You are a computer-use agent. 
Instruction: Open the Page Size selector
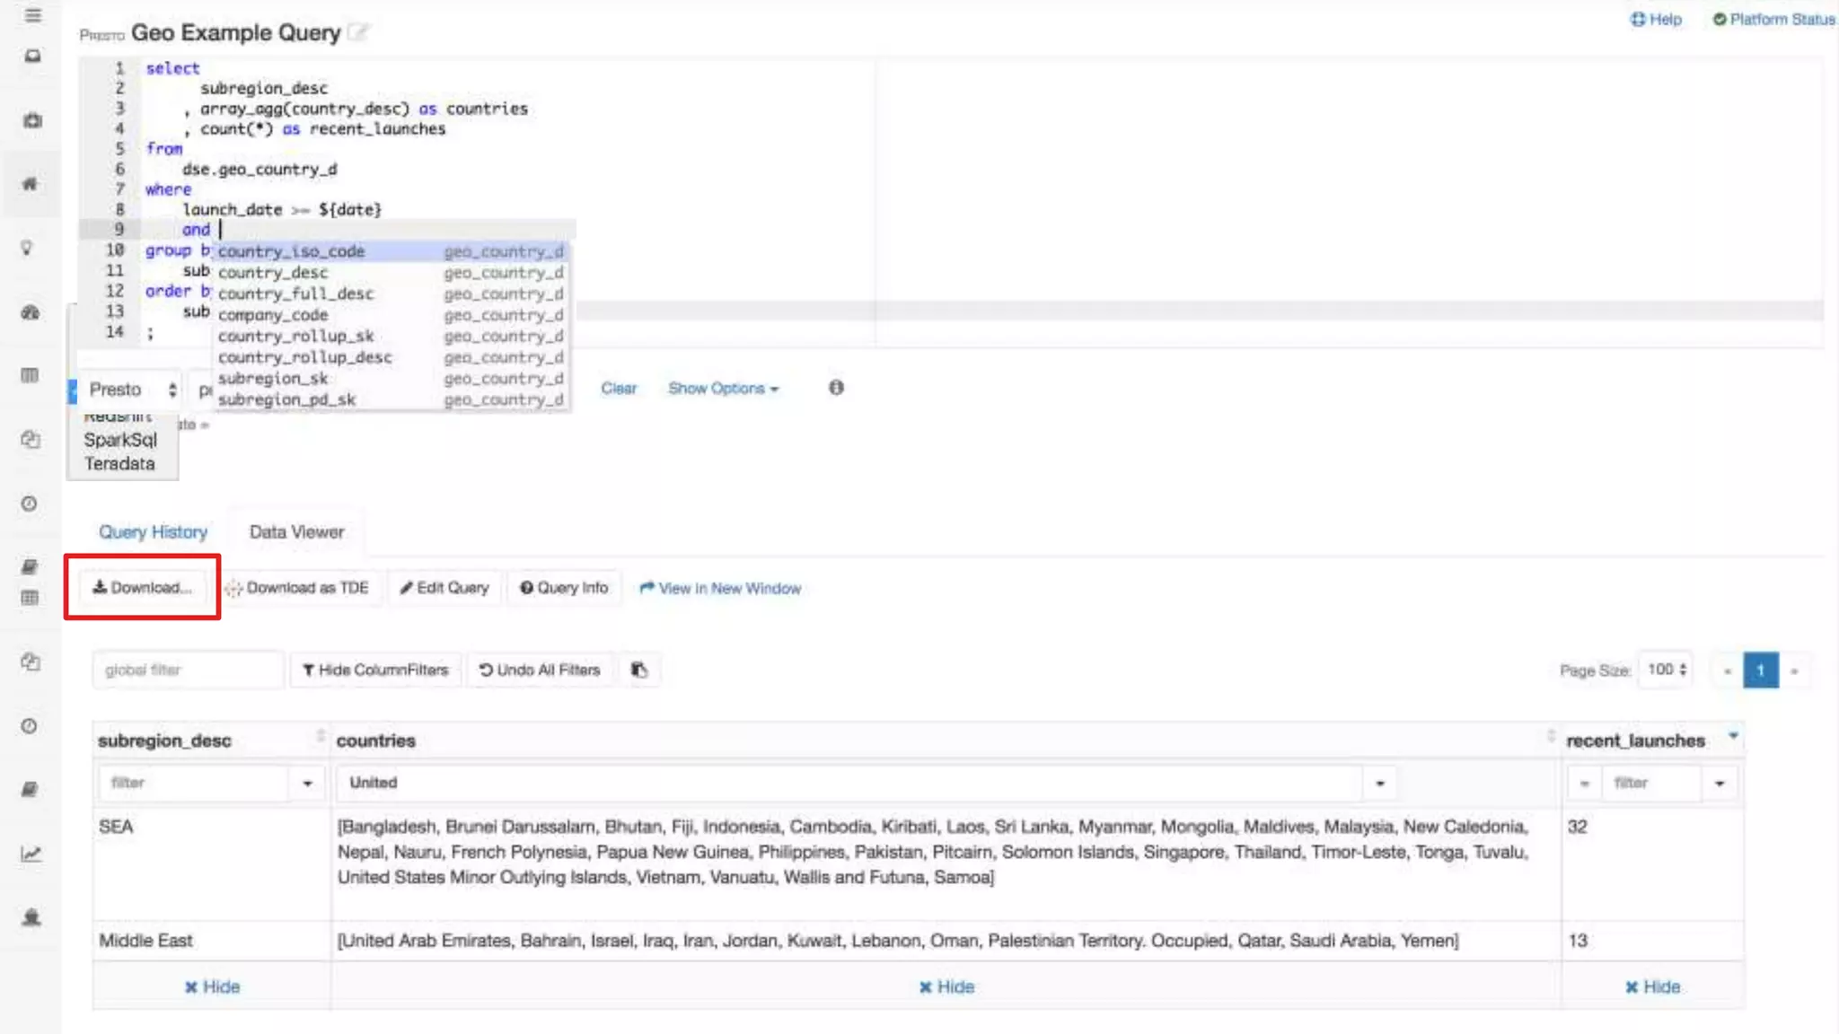coord(1667,670)
